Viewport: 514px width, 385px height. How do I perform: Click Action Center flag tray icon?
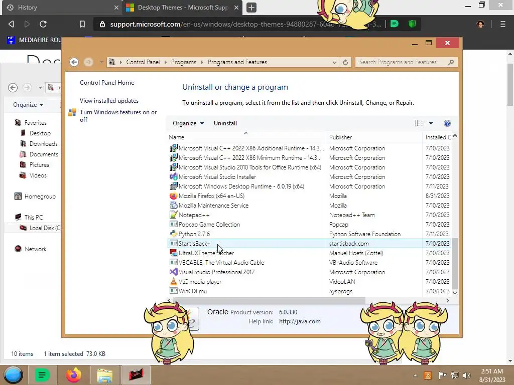click(x=442, y=375)
